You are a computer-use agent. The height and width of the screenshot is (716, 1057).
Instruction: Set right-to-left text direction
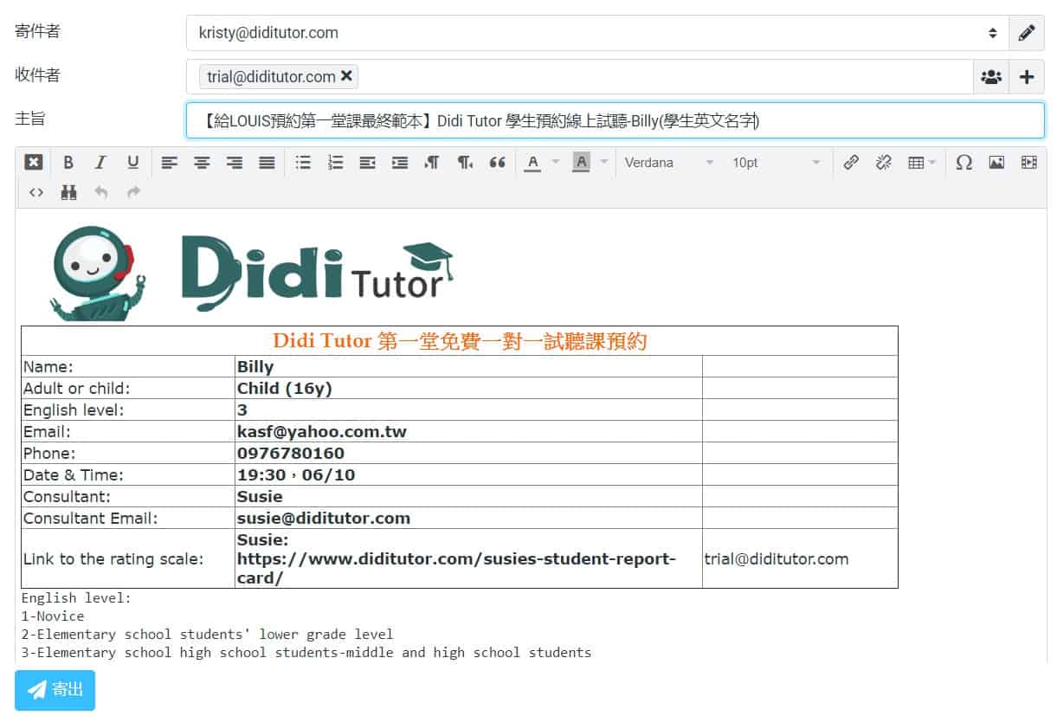[x=465, y=162]
